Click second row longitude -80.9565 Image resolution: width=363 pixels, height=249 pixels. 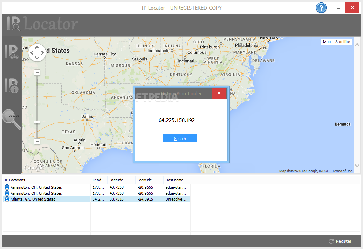point(145,193)
